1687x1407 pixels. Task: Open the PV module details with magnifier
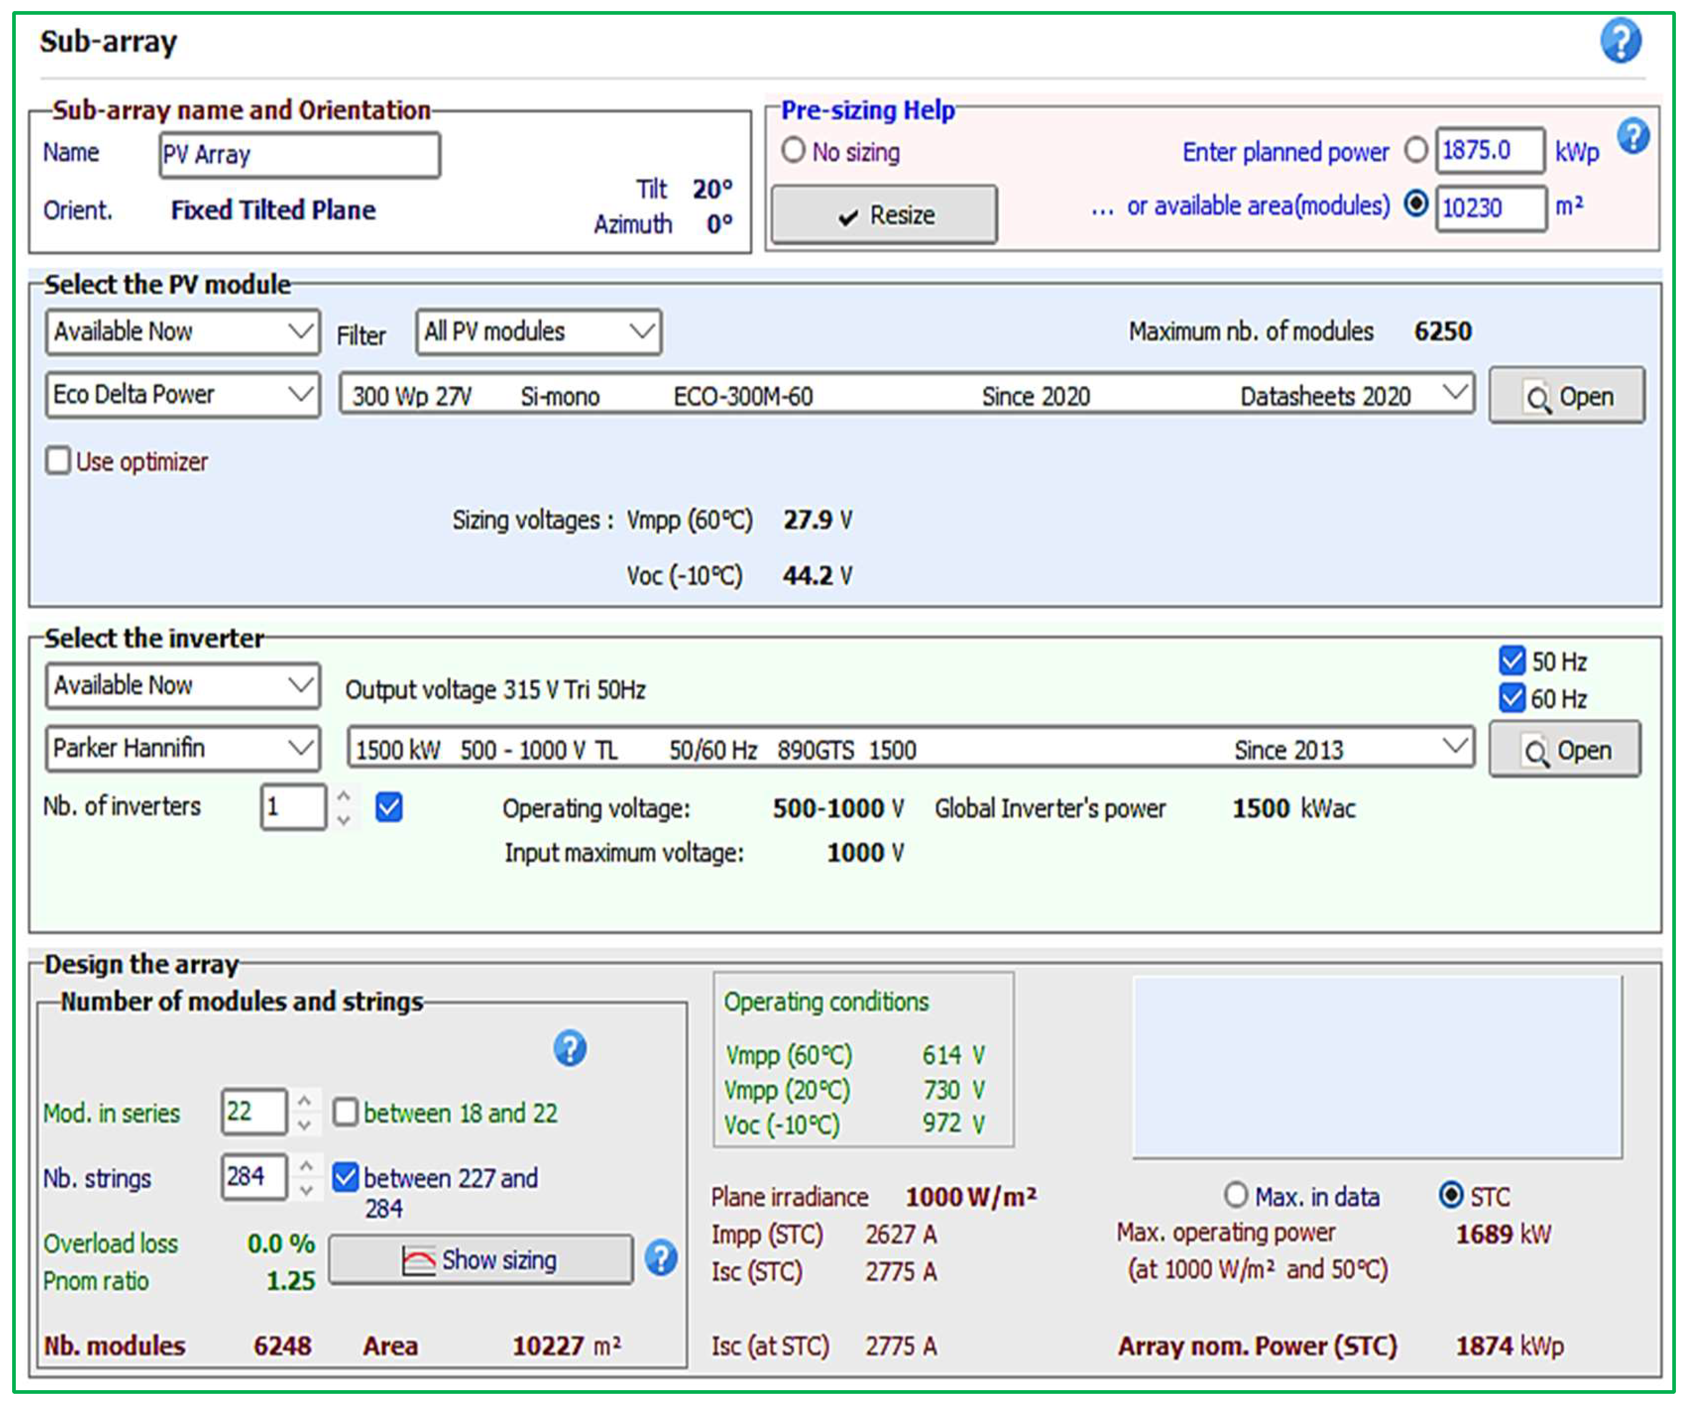pos(1566,396)
